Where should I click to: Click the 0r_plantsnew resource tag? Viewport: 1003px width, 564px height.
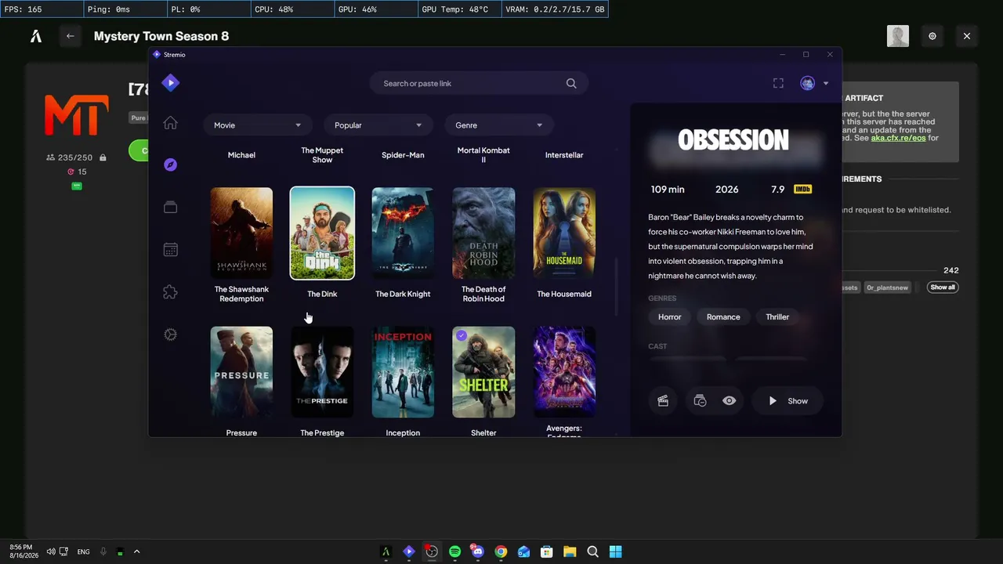point(888,287)
